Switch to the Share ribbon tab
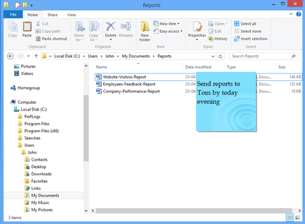This screenshot has width=305, height=224. tap(52, 15)
